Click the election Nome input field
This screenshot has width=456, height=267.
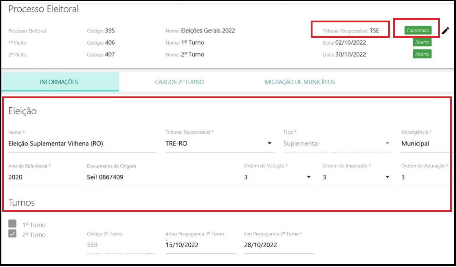click(82, 144)
